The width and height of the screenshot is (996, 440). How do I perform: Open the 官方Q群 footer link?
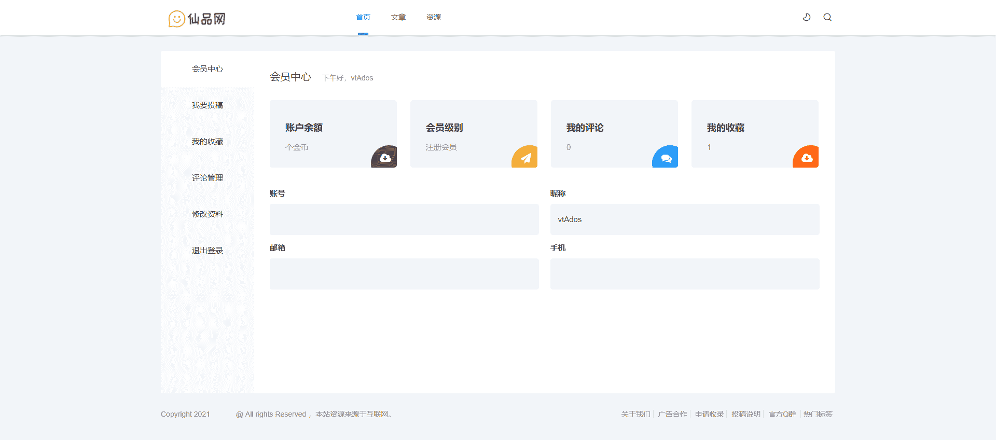pyautogui.click(x=782, y=414)
